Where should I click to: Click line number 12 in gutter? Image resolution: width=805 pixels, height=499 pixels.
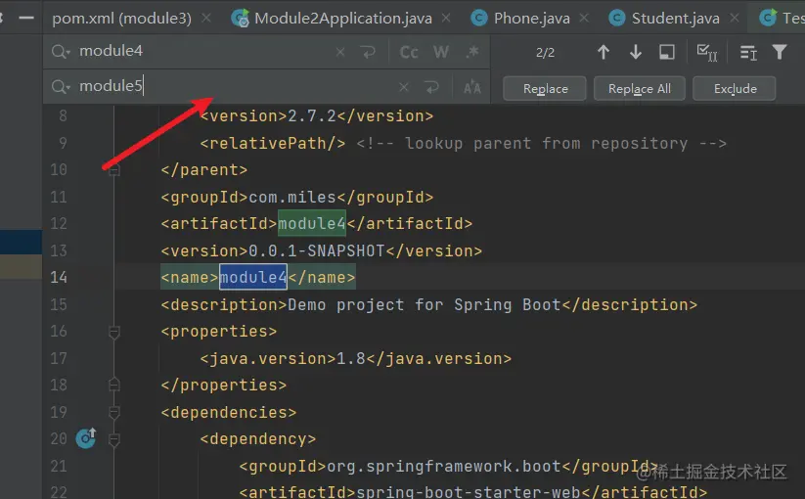(59, 223)
